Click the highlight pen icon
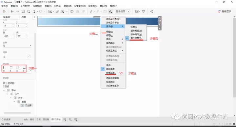The image size is (236, 127). (x=91, y=11)
